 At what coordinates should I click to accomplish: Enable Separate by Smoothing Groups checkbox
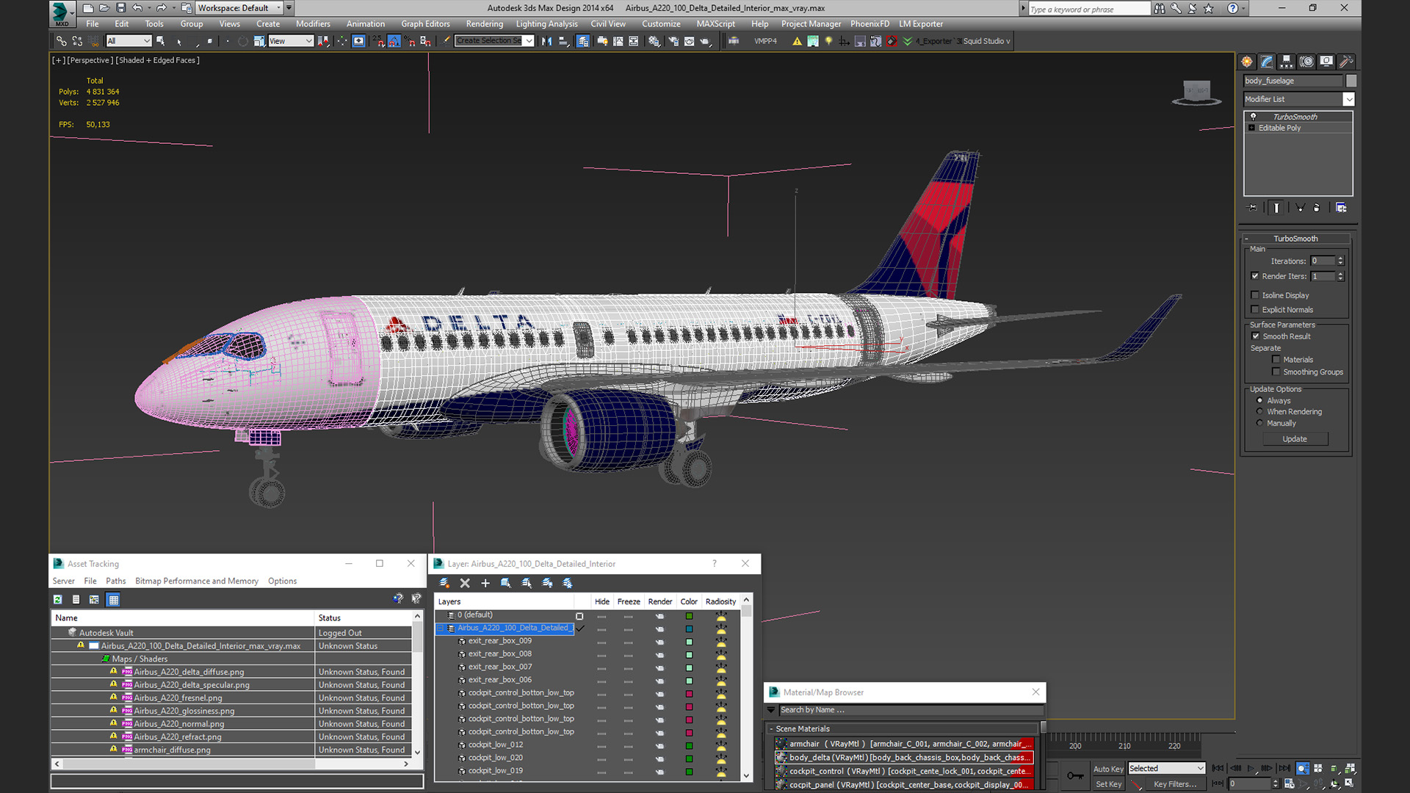tap(1276, 372)
